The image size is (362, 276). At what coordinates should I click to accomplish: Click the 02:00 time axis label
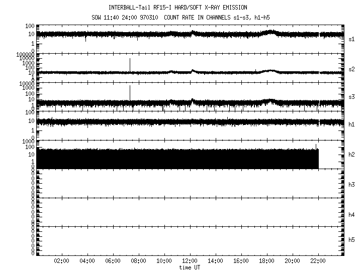pyautogui.click(x=61, y=261)
